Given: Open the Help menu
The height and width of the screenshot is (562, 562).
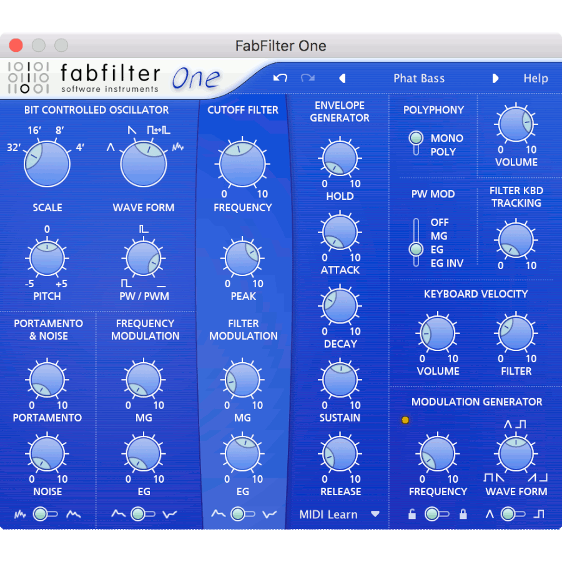Looking at the screenshot, I should [x=536, y=78].
